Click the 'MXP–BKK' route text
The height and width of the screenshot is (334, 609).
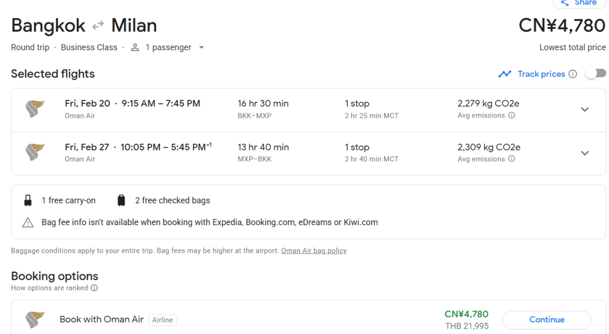(254, 159)
